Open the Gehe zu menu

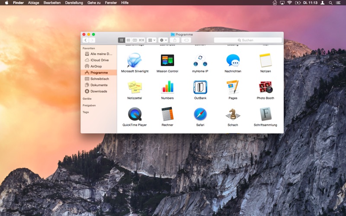pyautogui.click(x=94, y=3)
